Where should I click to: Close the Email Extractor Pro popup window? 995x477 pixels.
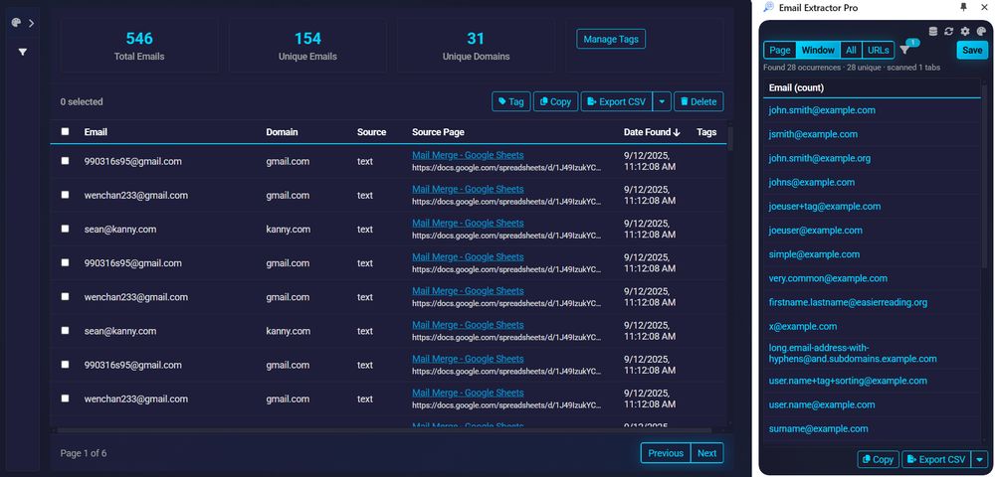click(985, 7)
